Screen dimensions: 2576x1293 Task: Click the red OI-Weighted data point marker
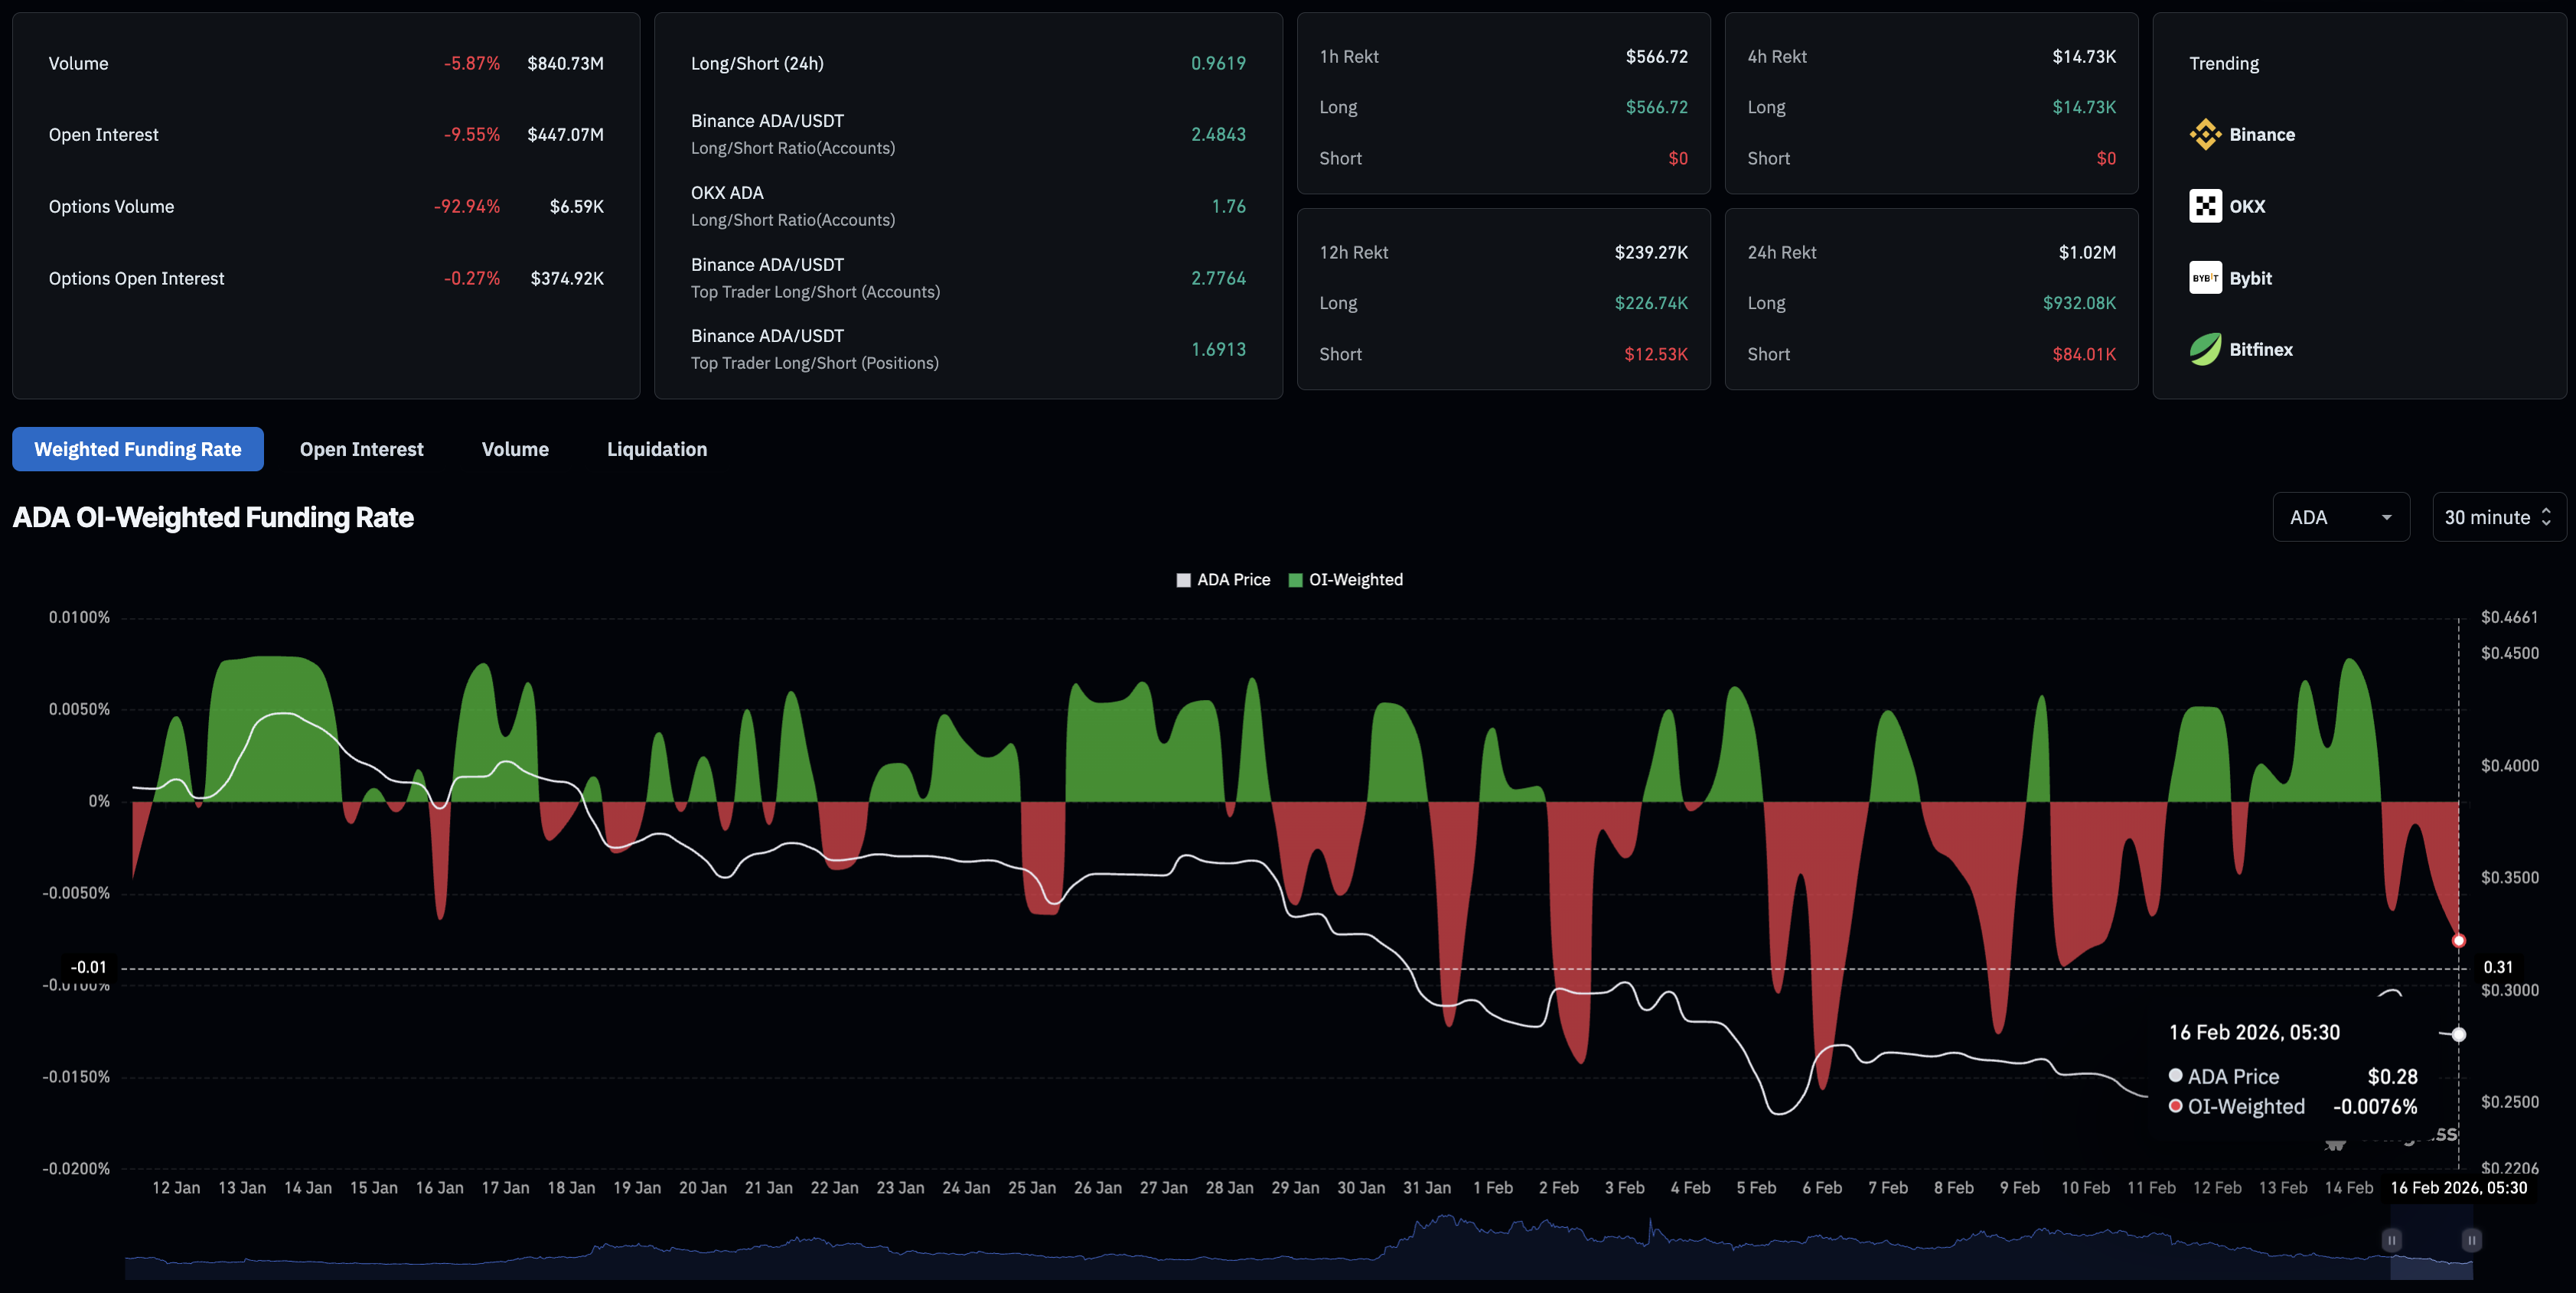(x=2458, y=940)
